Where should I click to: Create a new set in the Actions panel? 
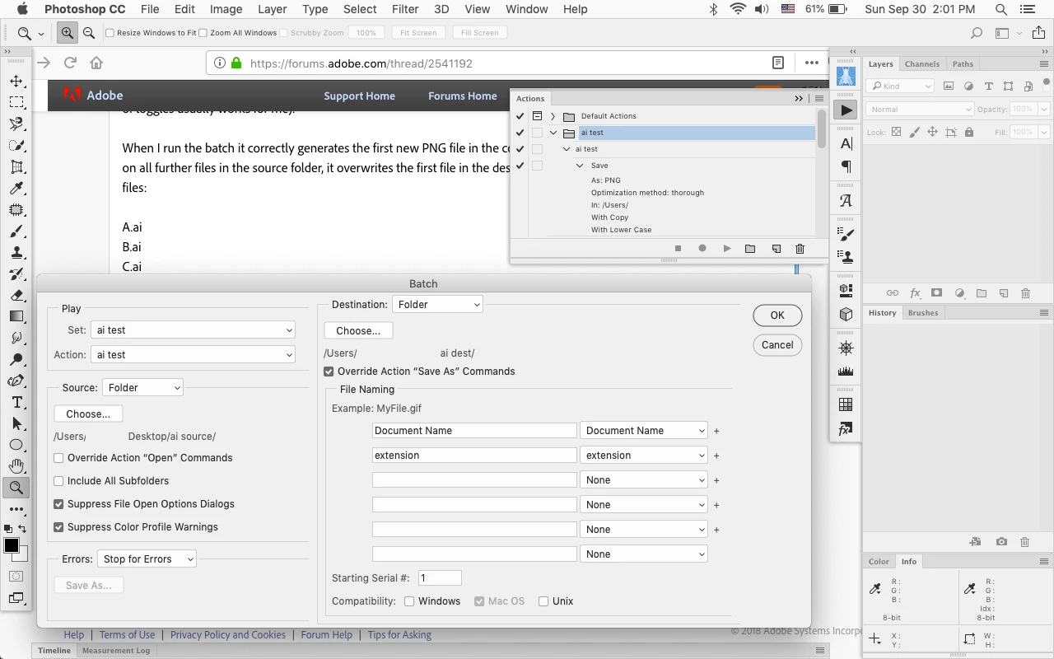pos(750,249)
